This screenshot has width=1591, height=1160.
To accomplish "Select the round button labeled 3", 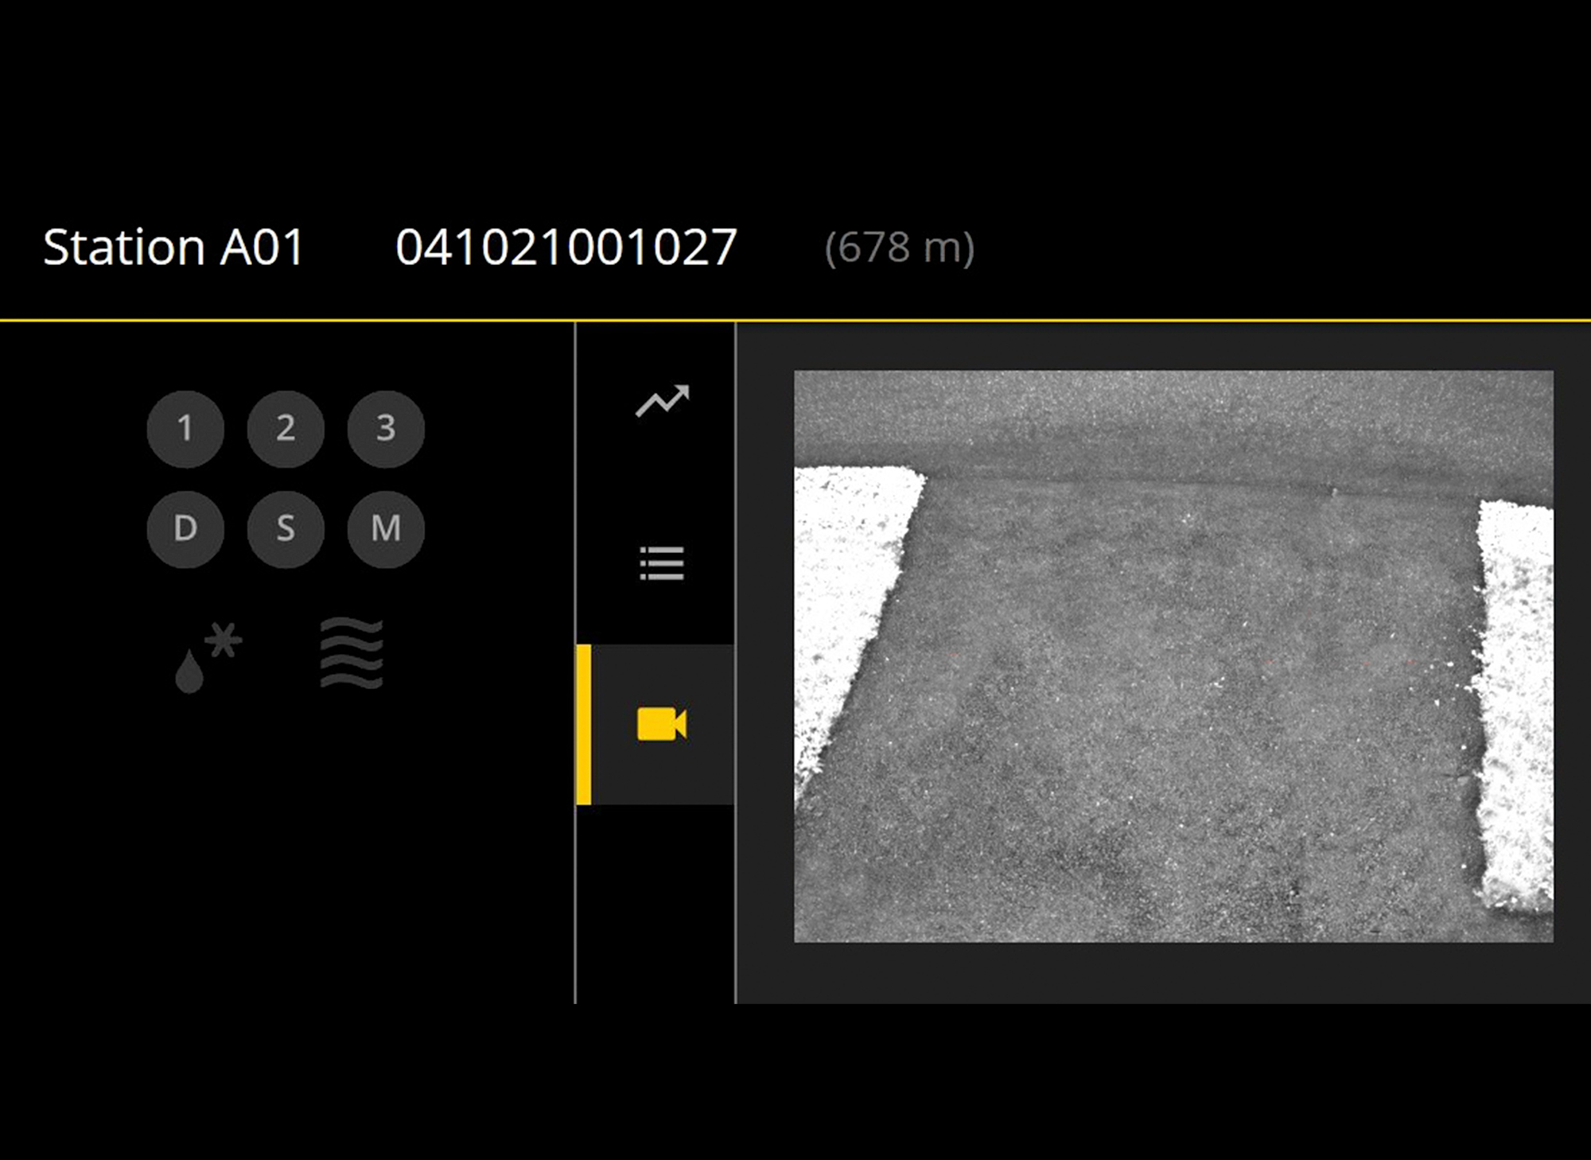I will [386, 429].
